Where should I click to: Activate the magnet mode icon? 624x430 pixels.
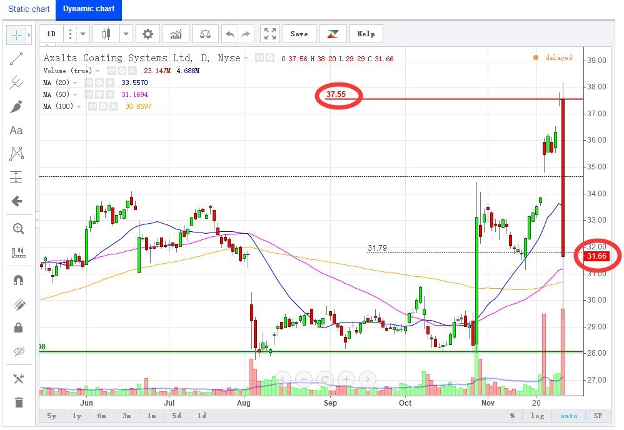pos(18,280)
